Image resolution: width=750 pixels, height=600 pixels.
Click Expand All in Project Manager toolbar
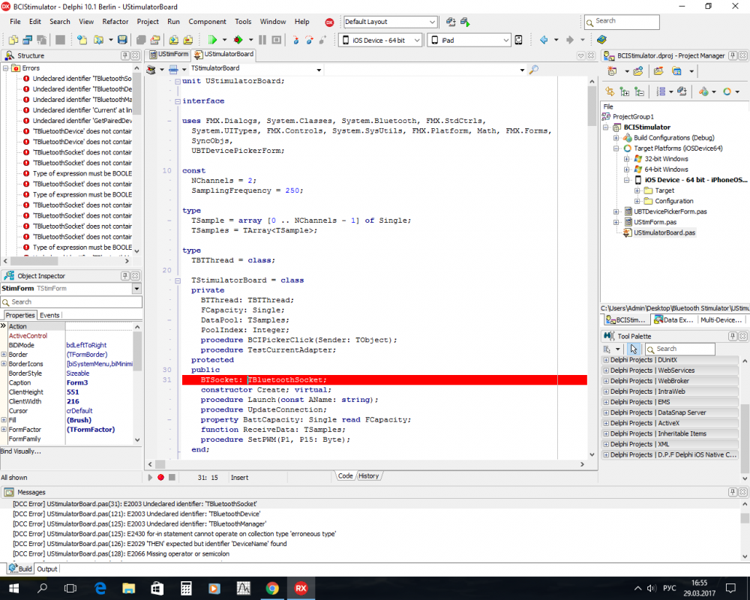coord(624,91)
